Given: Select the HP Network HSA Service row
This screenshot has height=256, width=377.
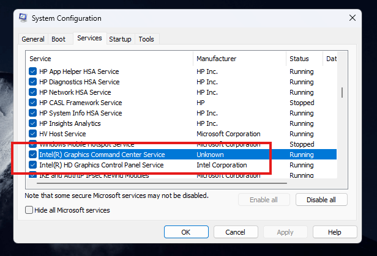Looking at the screenshot, I should (x=182, y=92).
